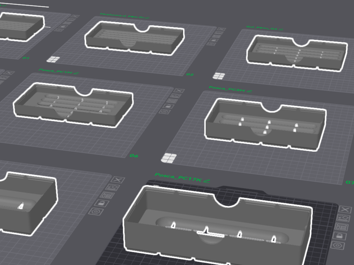
Task: Auto-orient the unnamed plate beside Posca_PC17K
Action: click(113, 187)
